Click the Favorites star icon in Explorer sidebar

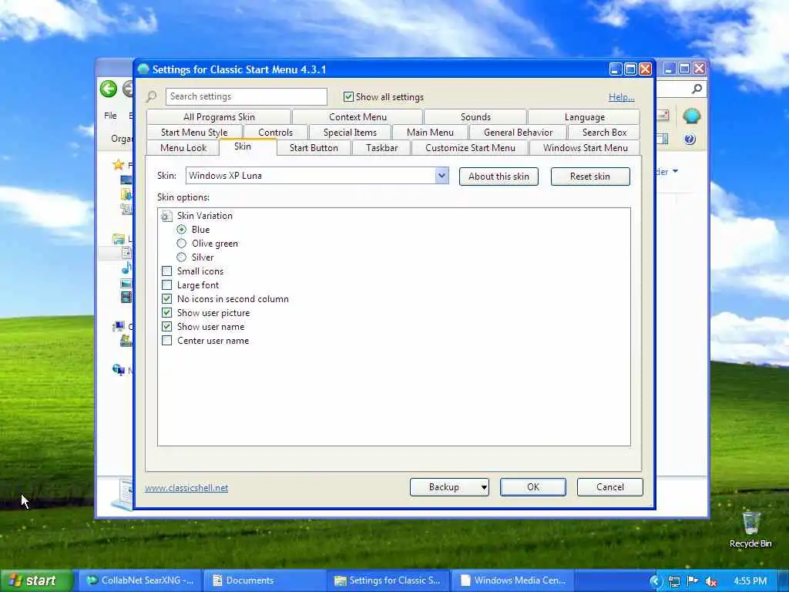pos(118,165)
